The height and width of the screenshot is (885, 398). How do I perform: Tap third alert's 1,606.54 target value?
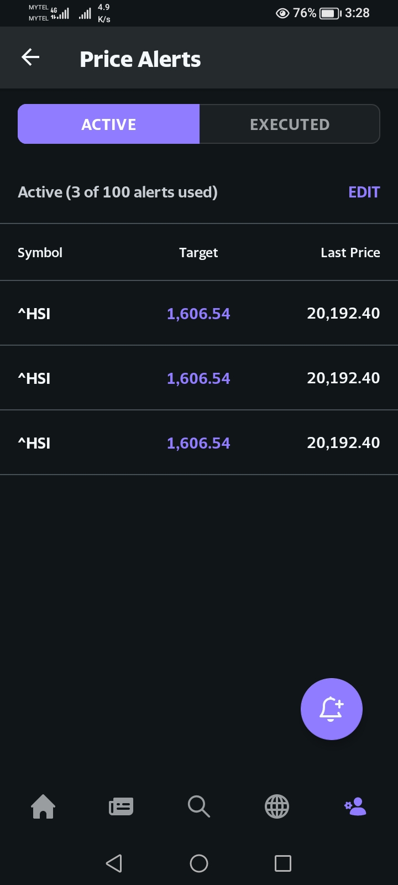(x=198, y=443)
